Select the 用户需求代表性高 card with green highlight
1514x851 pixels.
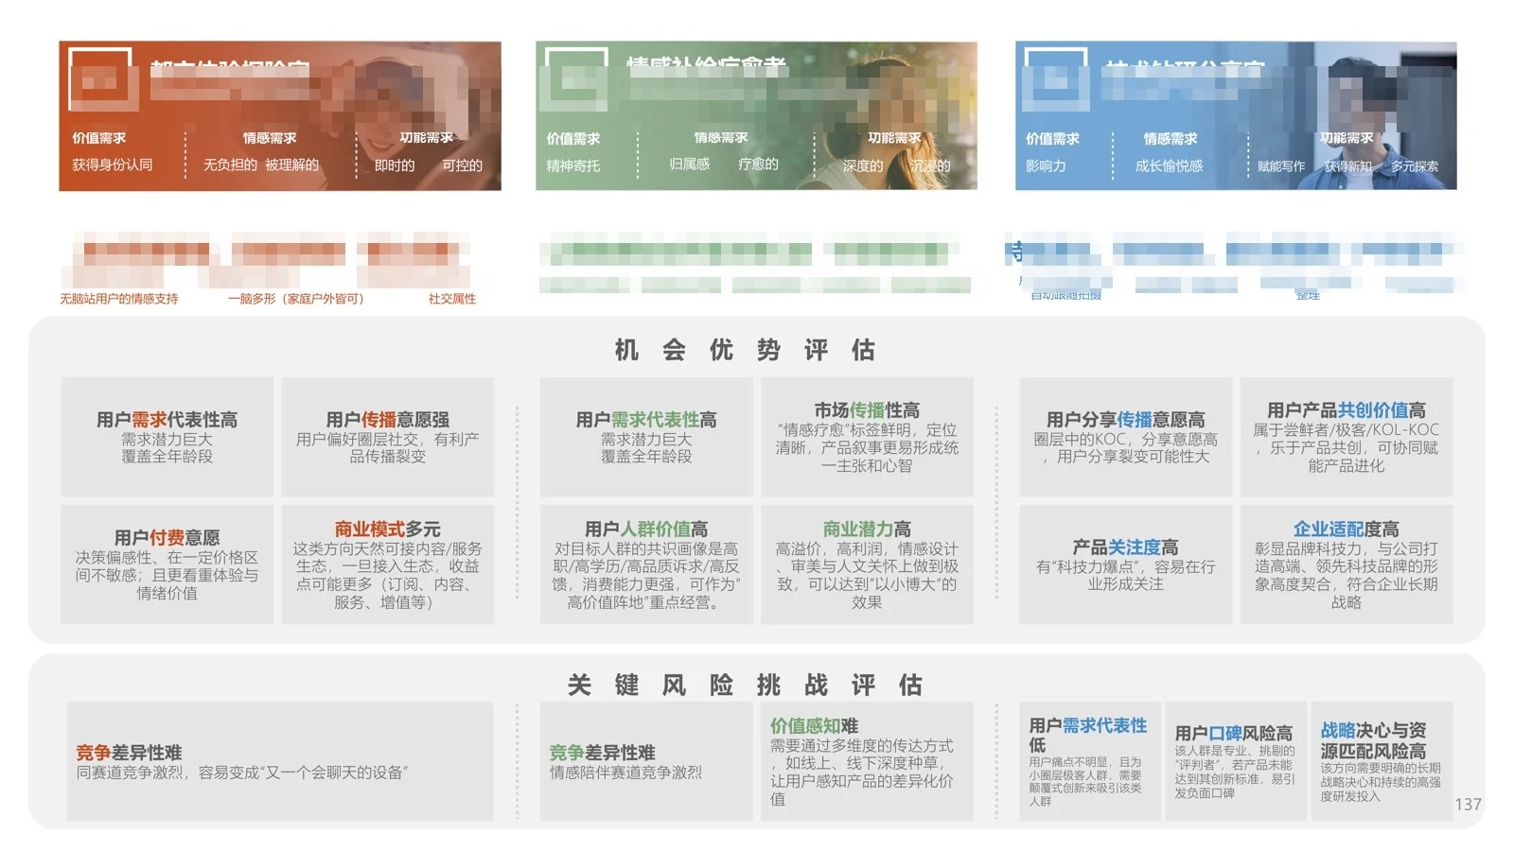646,437
